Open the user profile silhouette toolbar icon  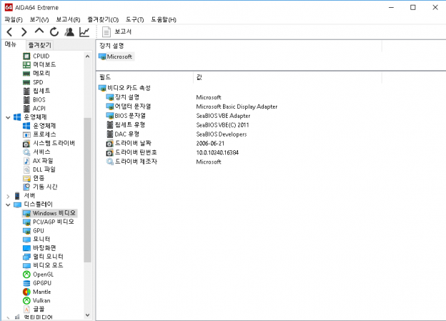[x=69, y=32]
